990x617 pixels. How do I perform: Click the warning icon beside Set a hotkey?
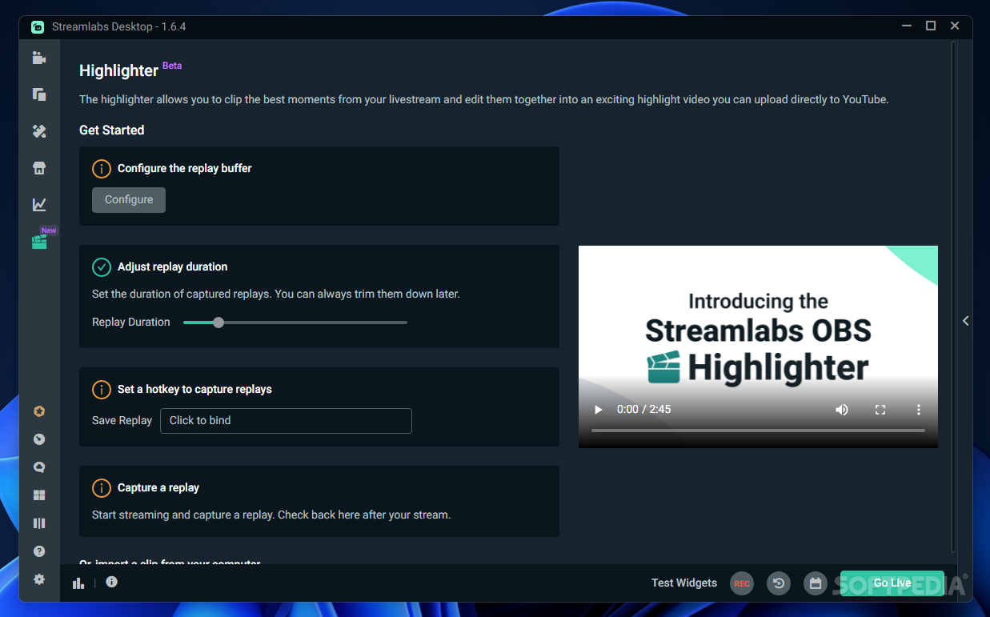click(102, 390)
